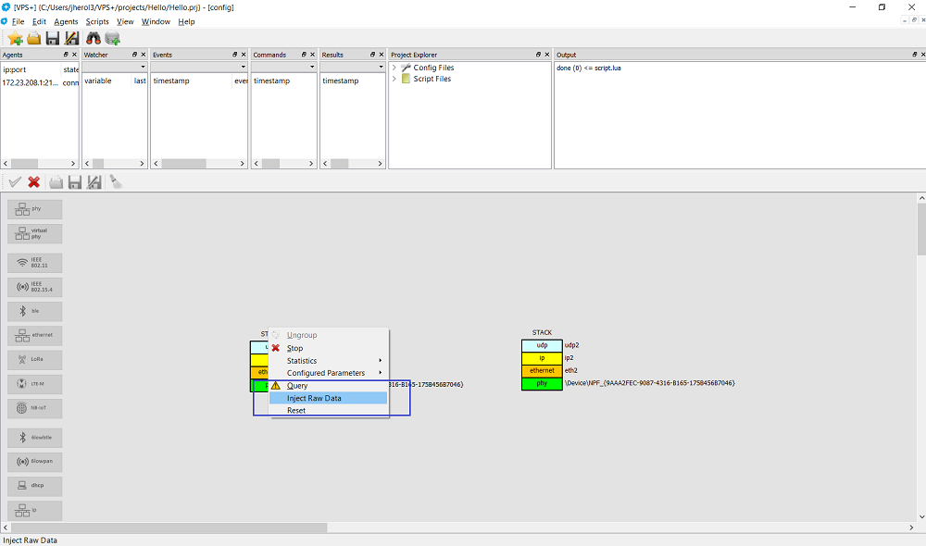Select the LoRa palette block

(35, 359)
